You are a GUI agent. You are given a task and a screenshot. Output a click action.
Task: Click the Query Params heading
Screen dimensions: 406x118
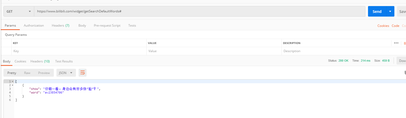pos(16,35)
